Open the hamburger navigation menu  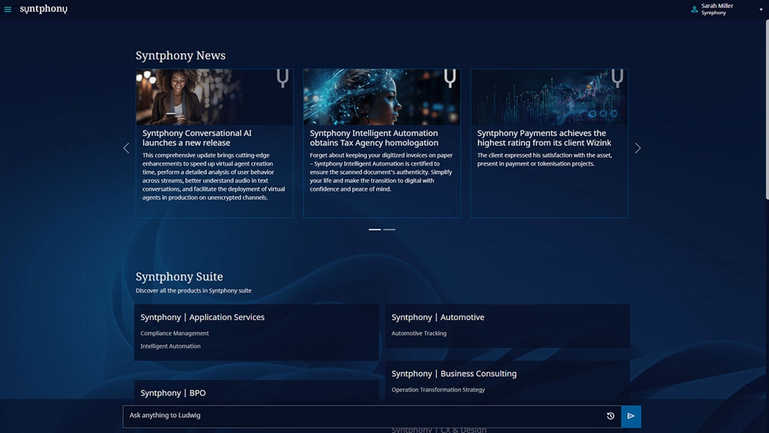(x=8, y=10)
